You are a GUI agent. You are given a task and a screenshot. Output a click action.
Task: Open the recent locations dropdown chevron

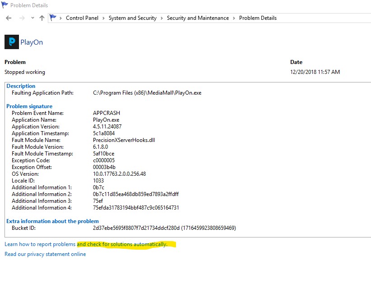[32, 18]
